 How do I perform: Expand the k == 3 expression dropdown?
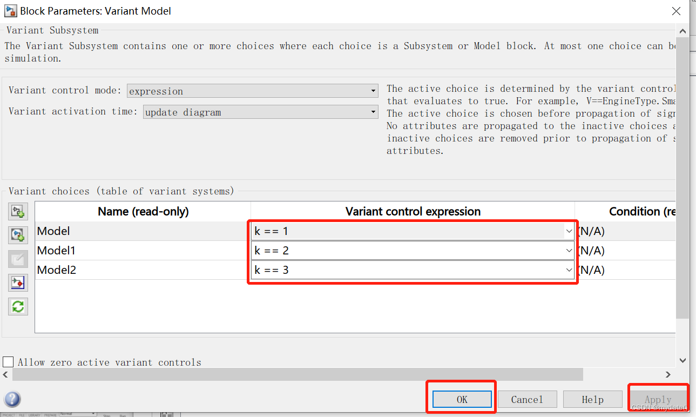click(569, 270)
